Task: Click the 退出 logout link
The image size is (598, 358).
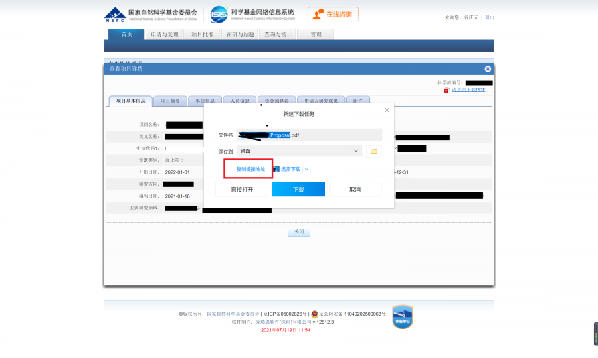Action: [489, 17]
